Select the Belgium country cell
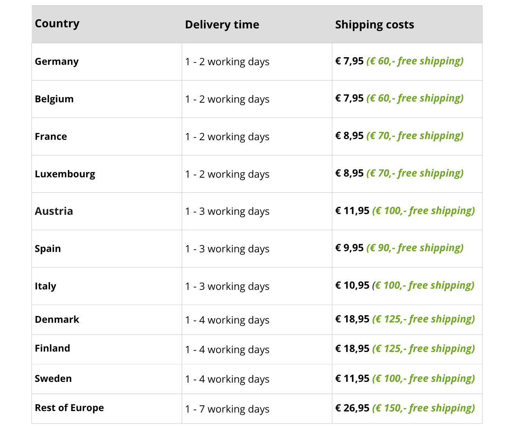514x430 pixels. [x=54, y=99]
